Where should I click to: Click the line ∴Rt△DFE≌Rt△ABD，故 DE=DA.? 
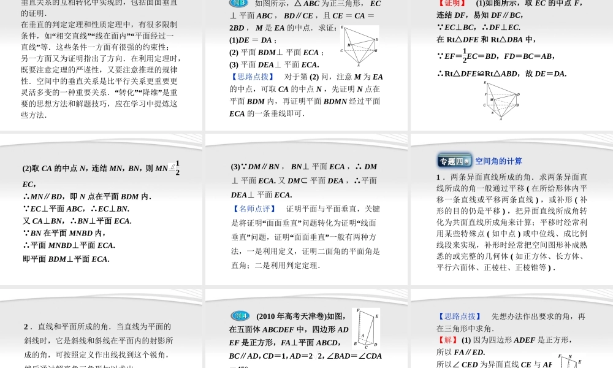(x=501, y=74)
